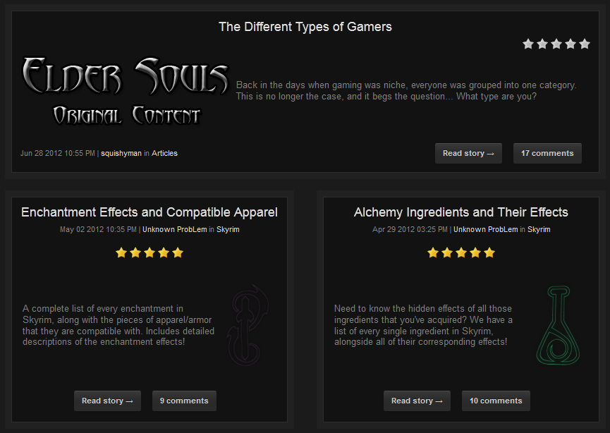Screen dimensions: 610x433
Task: Click the enchantment symbol icon
Action: (247, 324)
